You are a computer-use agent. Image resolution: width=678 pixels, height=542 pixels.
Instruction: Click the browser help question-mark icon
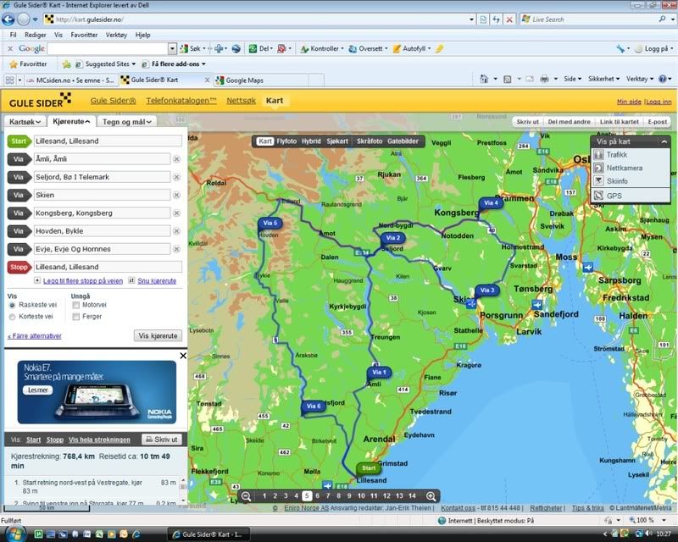[x=663, y=79]
